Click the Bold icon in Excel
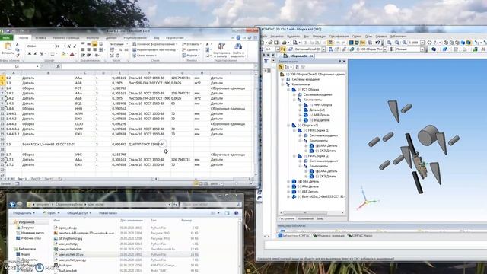 (30, 54)
